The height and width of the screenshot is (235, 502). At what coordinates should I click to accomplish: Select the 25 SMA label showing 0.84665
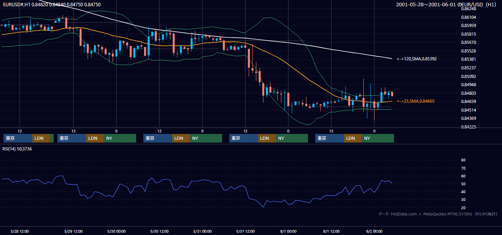click(x=416, y=101)
